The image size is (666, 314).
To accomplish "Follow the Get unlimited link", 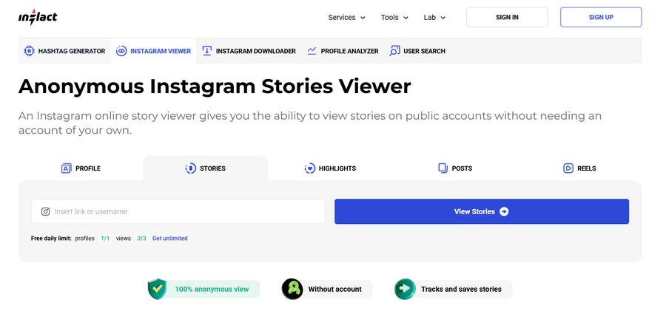I will tap(169, 239).
